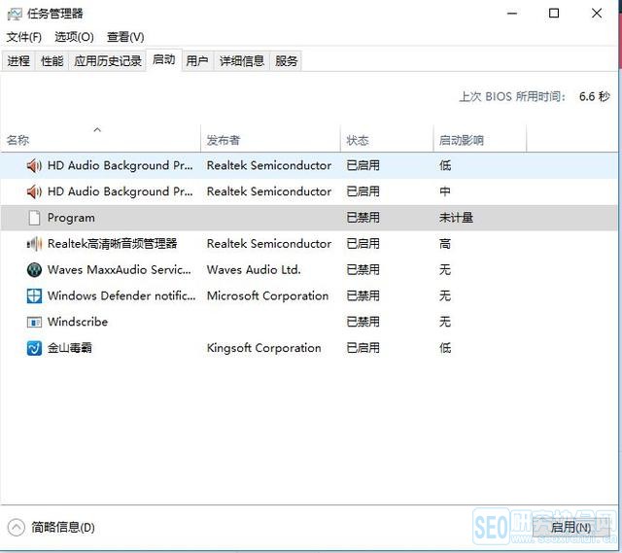
Task: Click the 简略信息(D) label
Action: (63, 527)
